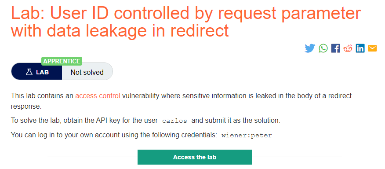Click the green APPRENTICE difficulty badge
Screen dimensions: 385x169
click(62, 61)
